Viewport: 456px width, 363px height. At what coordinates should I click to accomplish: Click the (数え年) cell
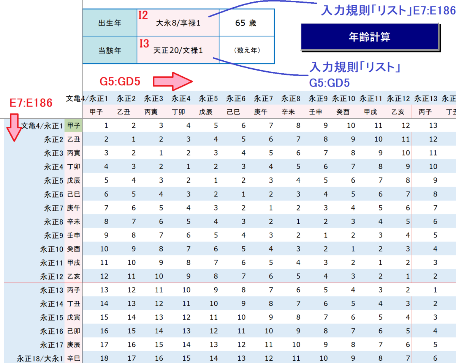pyautogui.click(x=246, y=50)
